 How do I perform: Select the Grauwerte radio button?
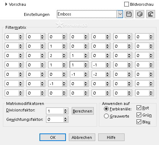pos(106,116)
